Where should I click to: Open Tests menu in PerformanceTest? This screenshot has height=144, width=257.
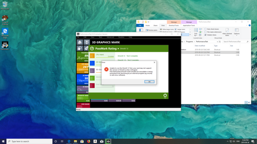point(100,37)
